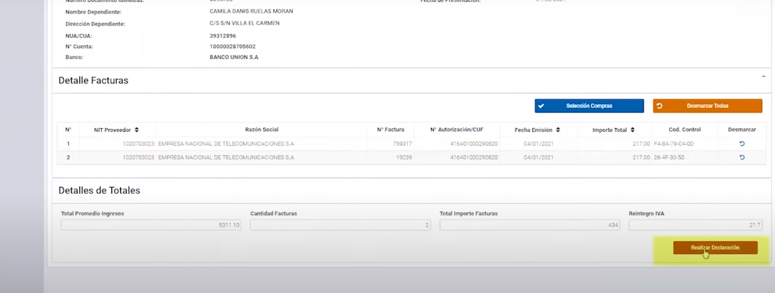The image size is (775, 293).
Task: Click the Desmarcar icon for invoice 19239
Action: tap(742, 157)
